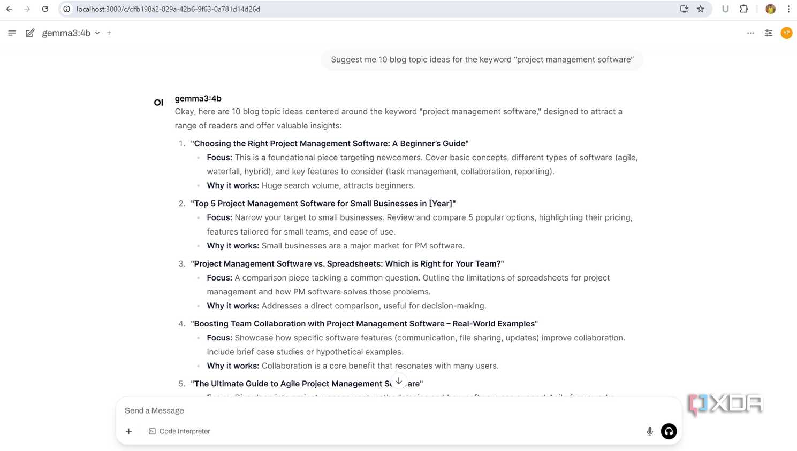Click the browser forward arrow

tap(27, 9)
